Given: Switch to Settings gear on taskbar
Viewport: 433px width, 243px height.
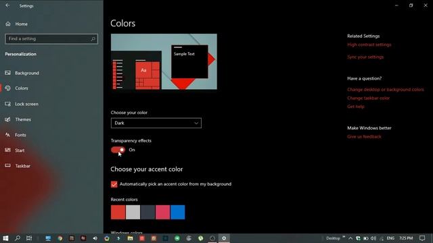Looking at the screenshot, I should (x=224, y=238).
